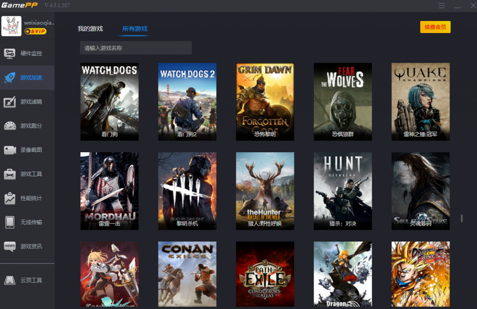Open the 云顶工具 sidebar icon
The height and width of the screenshot is (309, 477).
(x=10, y=280)
